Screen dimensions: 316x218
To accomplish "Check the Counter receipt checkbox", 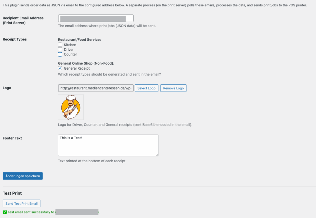I will click(x=60, y=54).
